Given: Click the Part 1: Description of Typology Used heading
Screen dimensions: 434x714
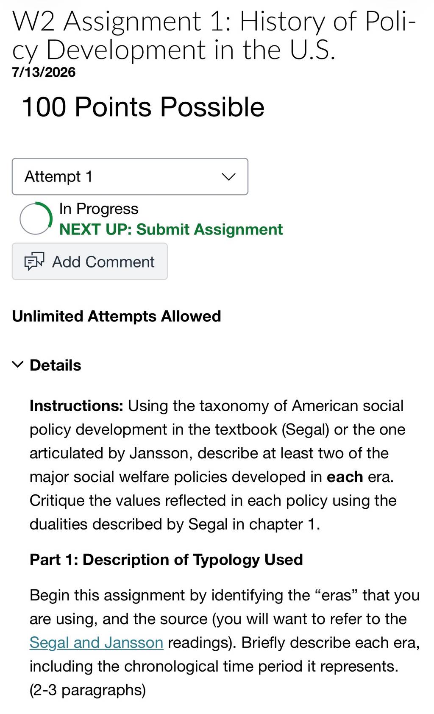Looking at the screenshot, I should click(x=166, y=560).
